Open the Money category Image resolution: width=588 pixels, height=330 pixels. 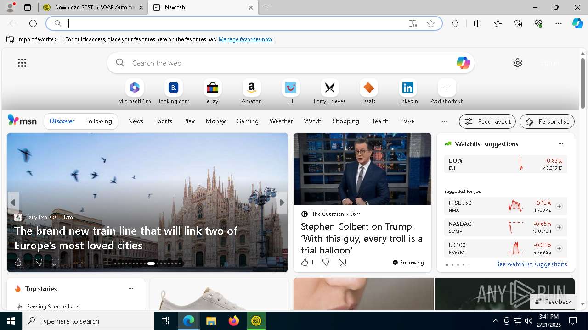[x=215, y=121]
